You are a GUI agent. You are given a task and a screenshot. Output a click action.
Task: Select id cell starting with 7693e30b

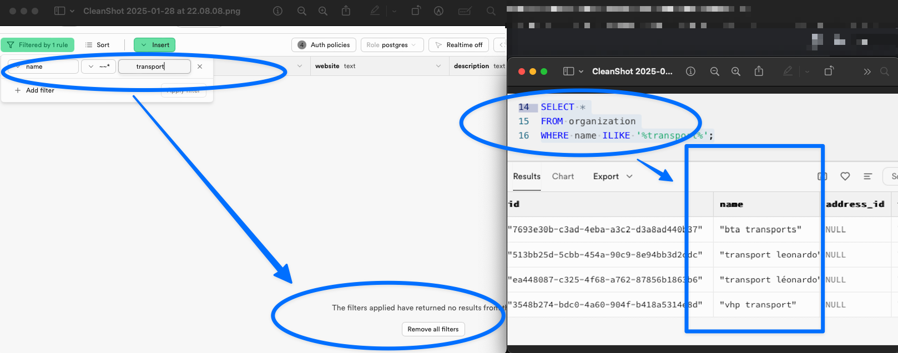(x=610, y=229)
